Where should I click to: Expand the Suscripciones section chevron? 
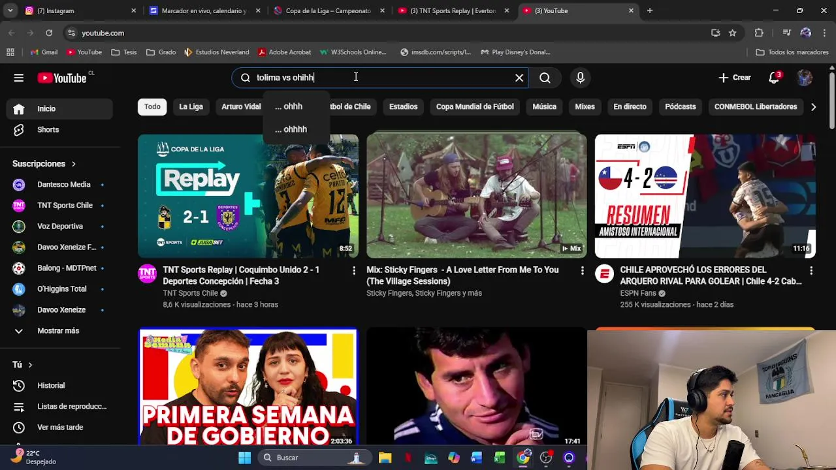(x=73, y=164)
